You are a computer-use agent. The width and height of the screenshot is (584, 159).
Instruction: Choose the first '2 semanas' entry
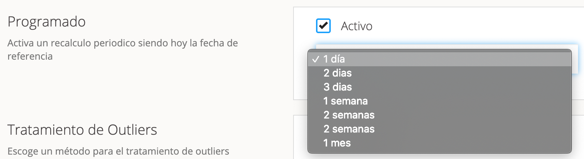coord(349,115)
